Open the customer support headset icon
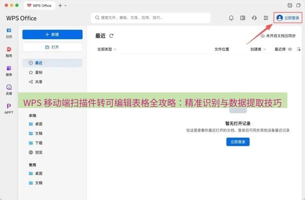The height and width of the screenshot is (200, 305). point(254,18)
